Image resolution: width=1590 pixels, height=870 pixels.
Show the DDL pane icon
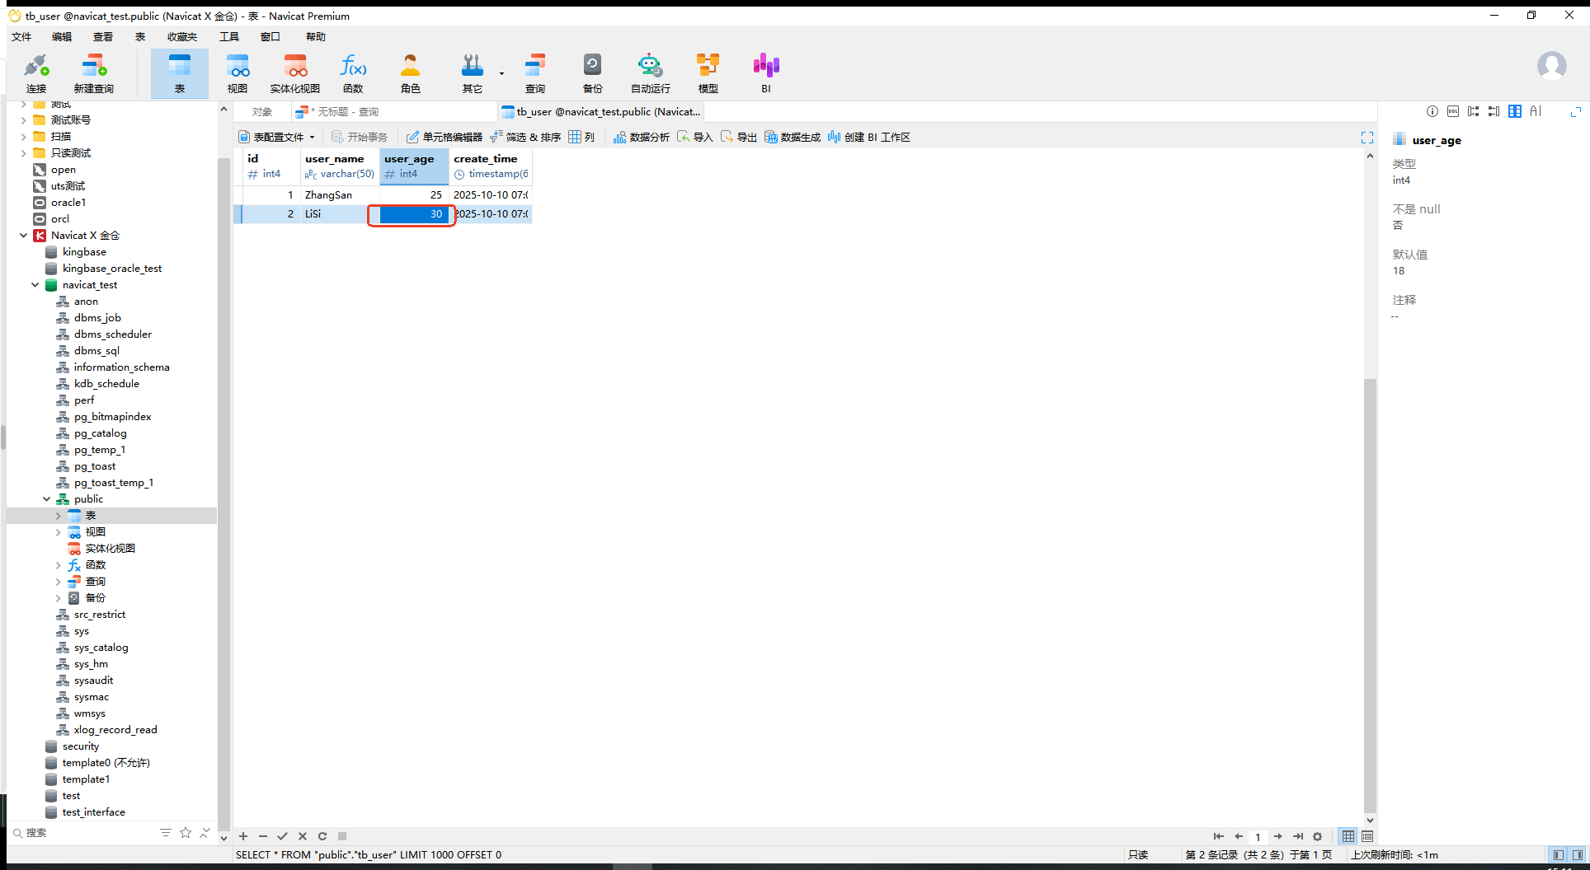click(x=1453, y=111)
